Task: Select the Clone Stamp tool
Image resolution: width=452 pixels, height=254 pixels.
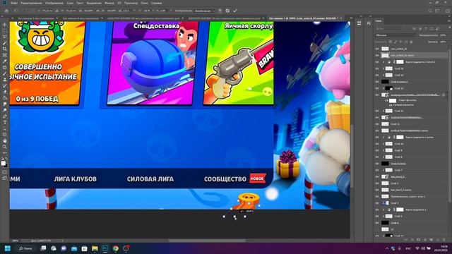Action: tap(5, 80)
